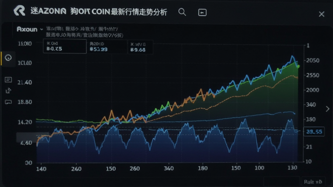Click the 14.20 left axis label
Screen dimensions: 333x187
25,122
